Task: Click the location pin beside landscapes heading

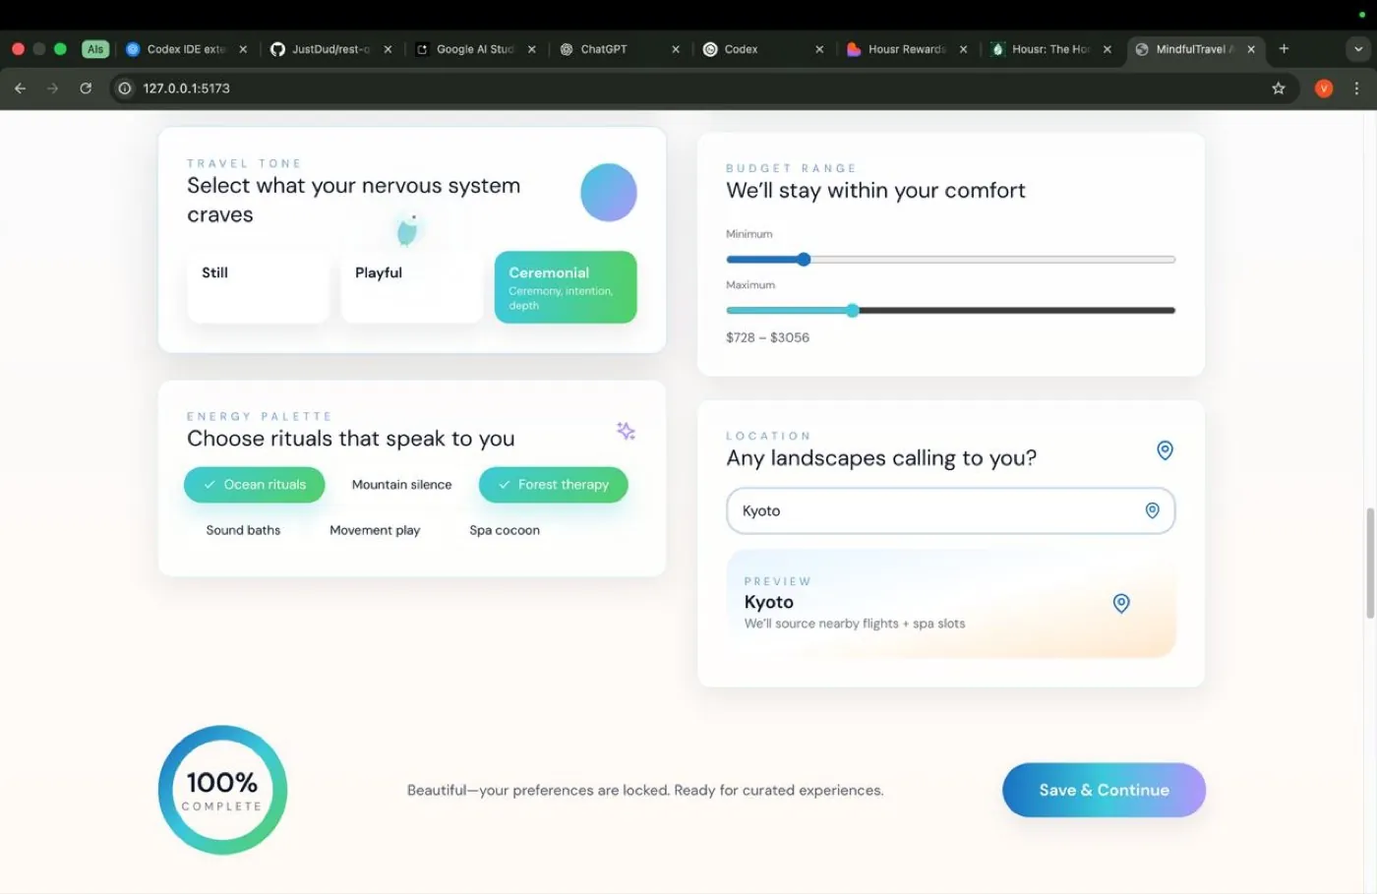Action: click(x=1165, y=450)
